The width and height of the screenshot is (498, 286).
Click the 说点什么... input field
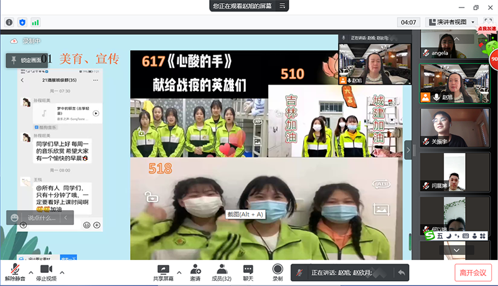[42, 218]
